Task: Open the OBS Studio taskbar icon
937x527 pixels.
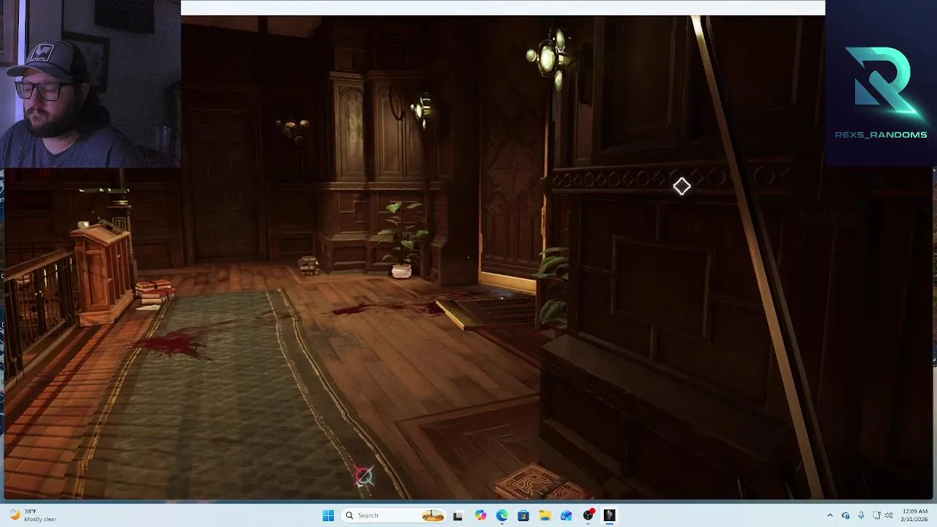Action: point(588,515)
